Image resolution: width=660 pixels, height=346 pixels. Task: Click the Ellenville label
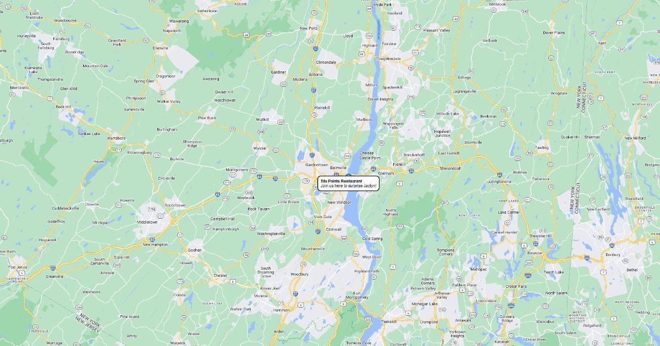click(x=161, y=48)
